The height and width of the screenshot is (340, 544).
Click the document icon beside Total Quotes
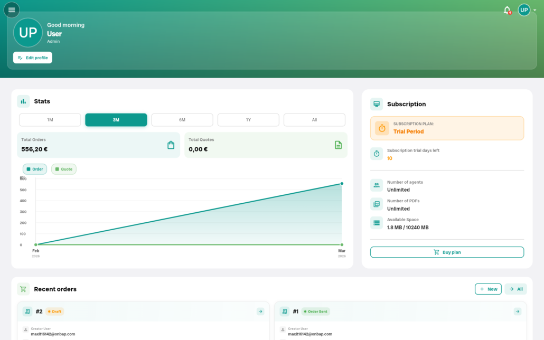pyautogui.click(x=338, y=145)
